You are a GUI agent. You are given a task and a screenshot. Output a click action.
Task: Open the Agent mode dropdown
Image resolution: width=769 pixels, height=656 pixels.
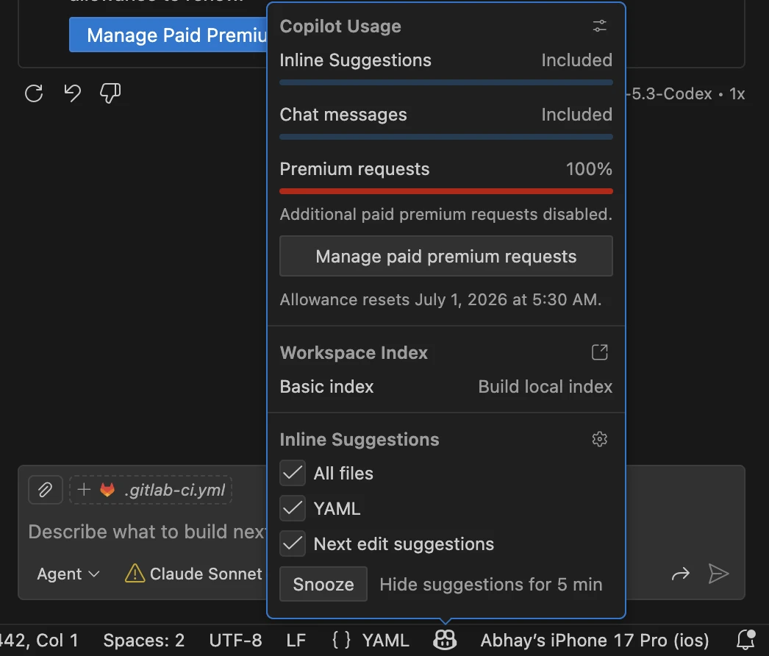click(68, 574)
